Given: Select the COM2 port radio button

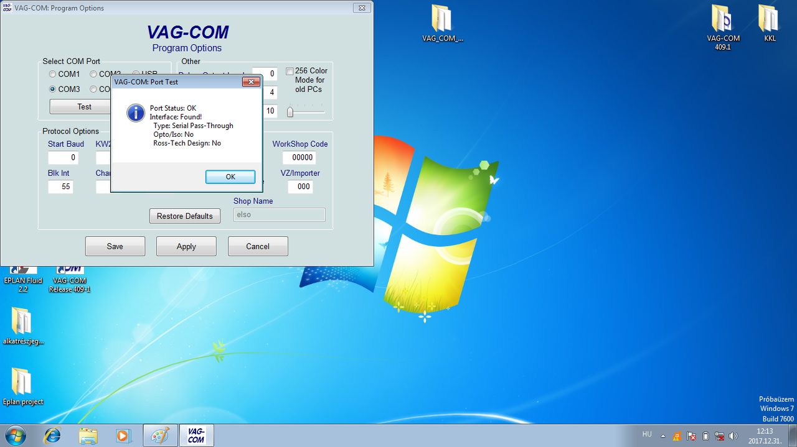Looking at the screenshot, I should (x=93, y=74).
